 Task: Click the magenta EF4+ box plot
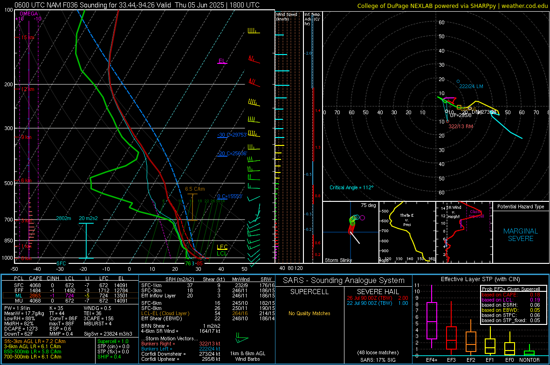point(432,317)
